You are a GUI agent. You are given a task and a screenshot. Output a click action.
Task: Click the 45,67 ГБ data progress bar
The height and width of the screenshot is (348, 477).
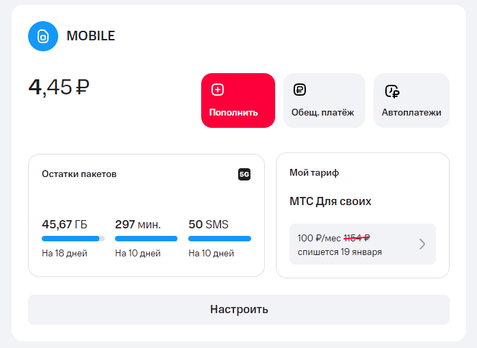tap(73, 239)
